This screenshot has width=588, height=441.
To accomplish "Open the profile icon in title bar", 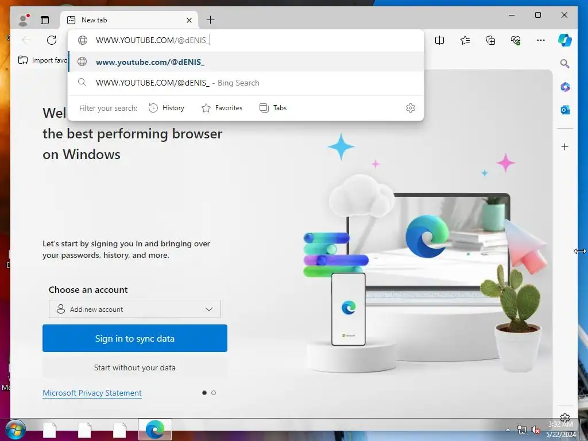I will click(x=24, y=20).
